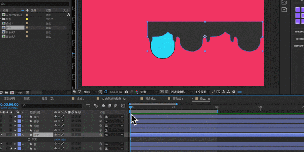Open the 完整 resolution dropdown
The height and width of the screenshot is (152, 304).
point(149,92)
